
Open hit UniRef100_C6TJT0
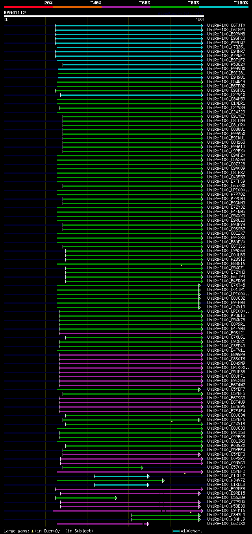pos(226,25)
